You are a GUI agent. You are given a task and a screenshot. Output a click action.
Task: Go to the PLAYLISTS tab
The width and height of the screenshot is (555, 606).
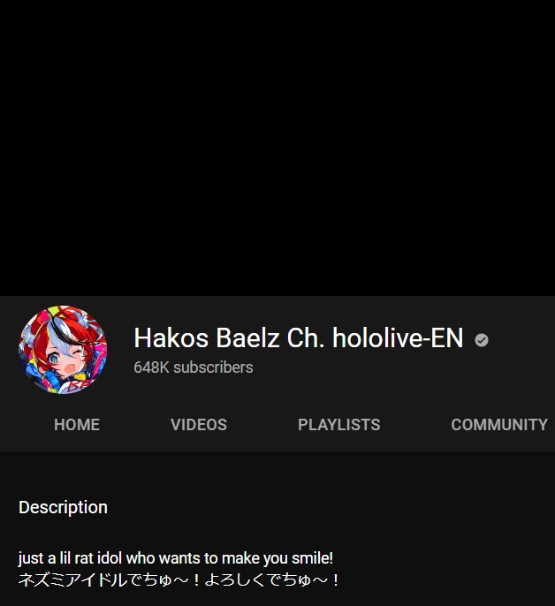338,424
